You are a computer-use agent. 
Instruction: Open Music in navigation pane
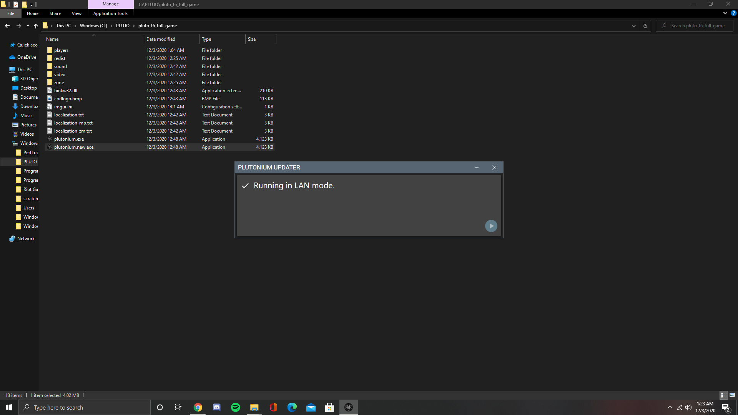tap(23, 116)
